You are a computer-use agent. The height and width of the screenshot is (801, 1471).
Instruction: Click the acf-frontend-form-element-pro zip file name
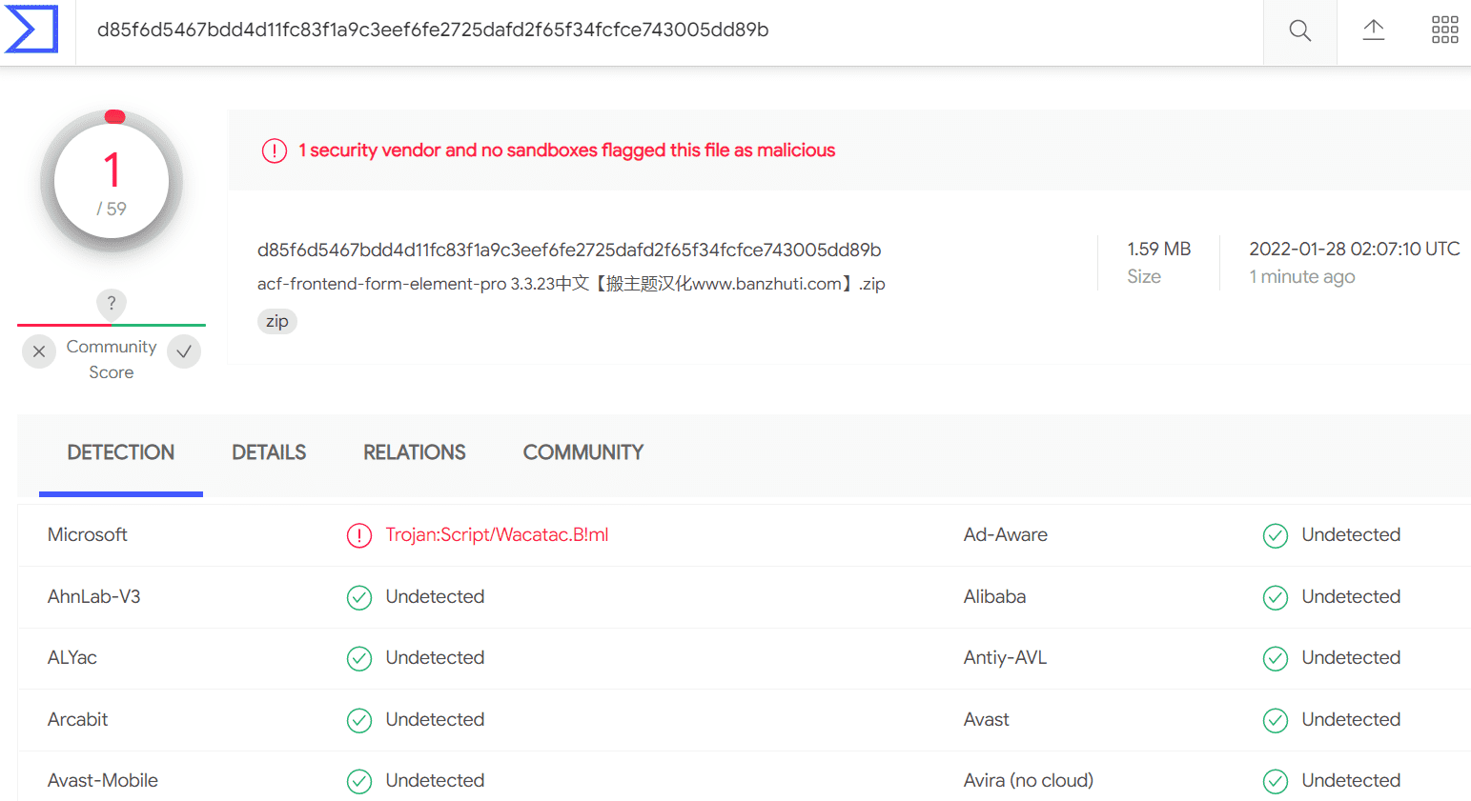[x=571, y=284]
